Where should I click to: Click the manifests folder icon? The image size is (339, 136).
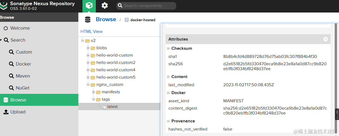99,92
